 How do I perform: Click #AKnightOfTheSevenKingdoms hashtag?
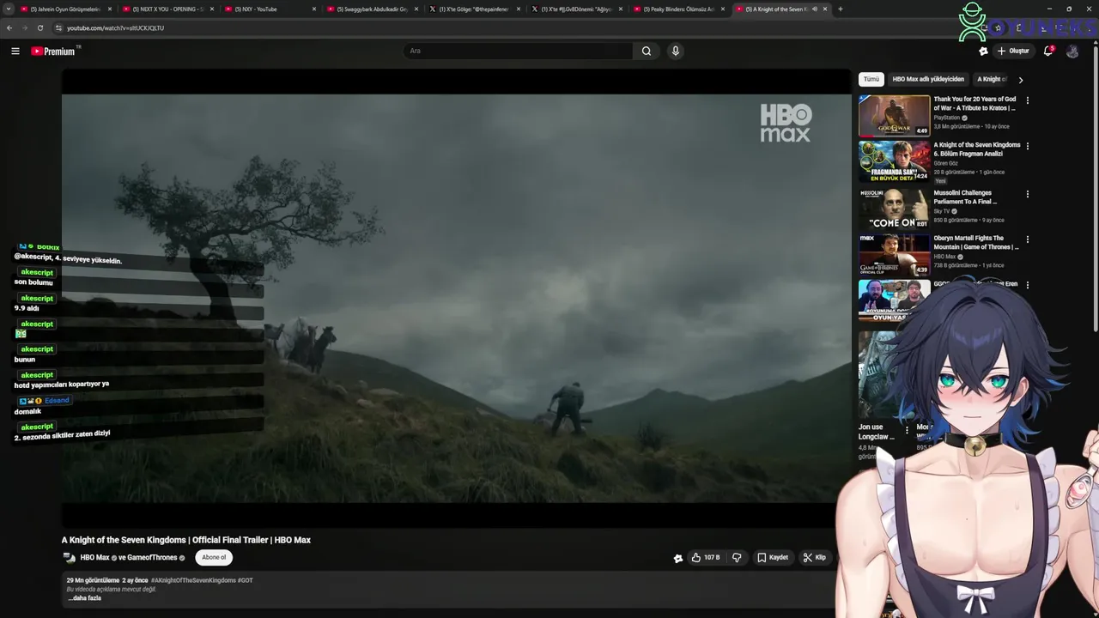pyautogui.click(x=193, y=580)
